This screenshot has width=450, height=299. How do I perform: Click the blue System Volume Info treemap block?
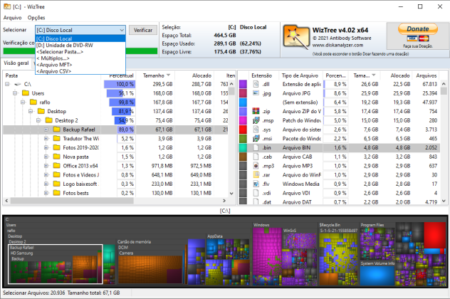(377, 276)
